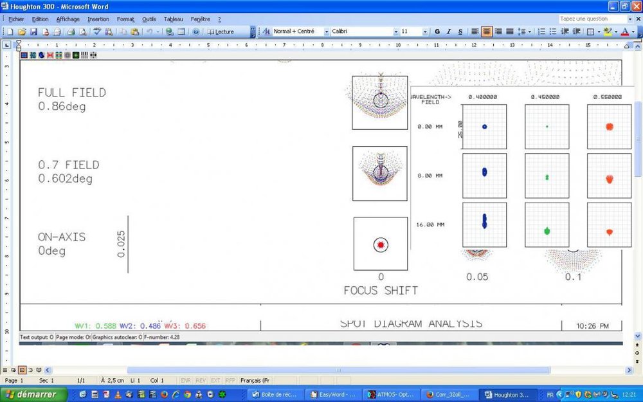Viewport: 643px width, 402px height.
Task: Expand the borders dropdown arrow
Action: coord(599,32)
